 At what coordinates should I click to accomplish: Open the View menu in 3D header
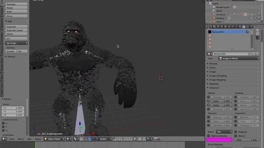[x=12, y=139]
